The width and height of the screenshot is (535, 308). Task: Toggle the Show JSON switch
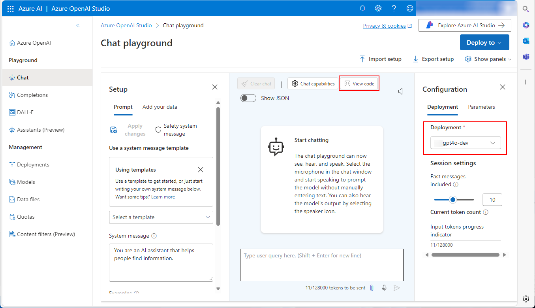248,98
